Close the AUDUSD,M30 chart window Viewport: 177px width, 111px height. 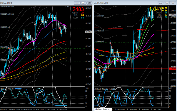(173, 3)
